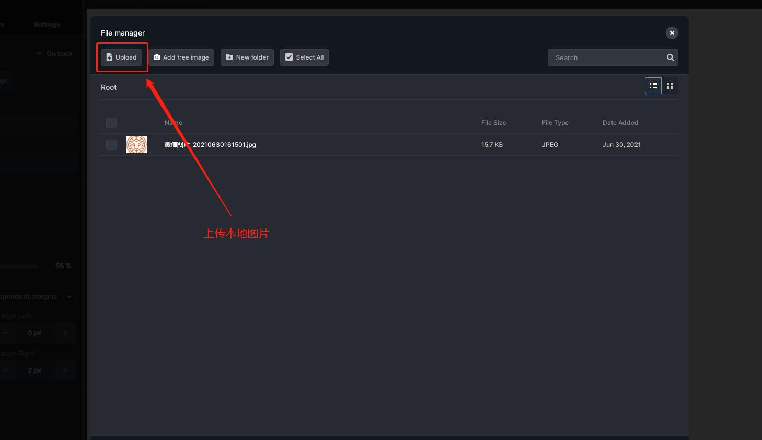This screenshot has height=440, width=762.
Task: Open the Settings tab in the background panel
Action: (x=47, y=25)
